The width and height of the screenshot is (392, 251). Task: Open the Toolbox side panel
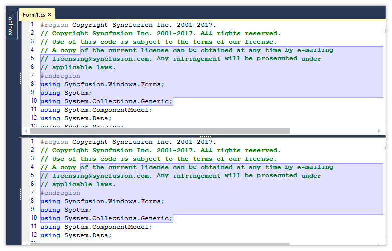coord(10,25)
